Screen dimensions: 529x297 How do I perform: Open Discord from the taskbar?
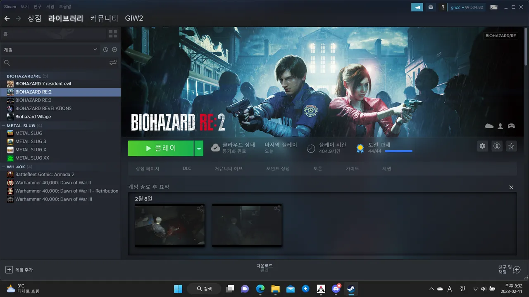[x=336, y=289]
